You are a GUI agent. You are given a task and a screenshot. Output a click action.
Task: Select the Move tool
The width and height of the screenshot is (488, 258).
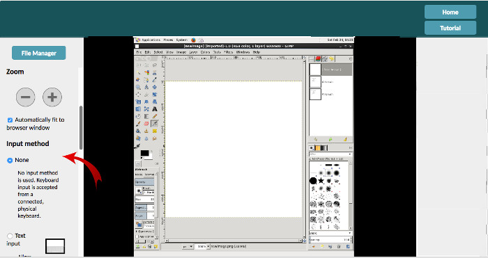(x=154, y=87)
